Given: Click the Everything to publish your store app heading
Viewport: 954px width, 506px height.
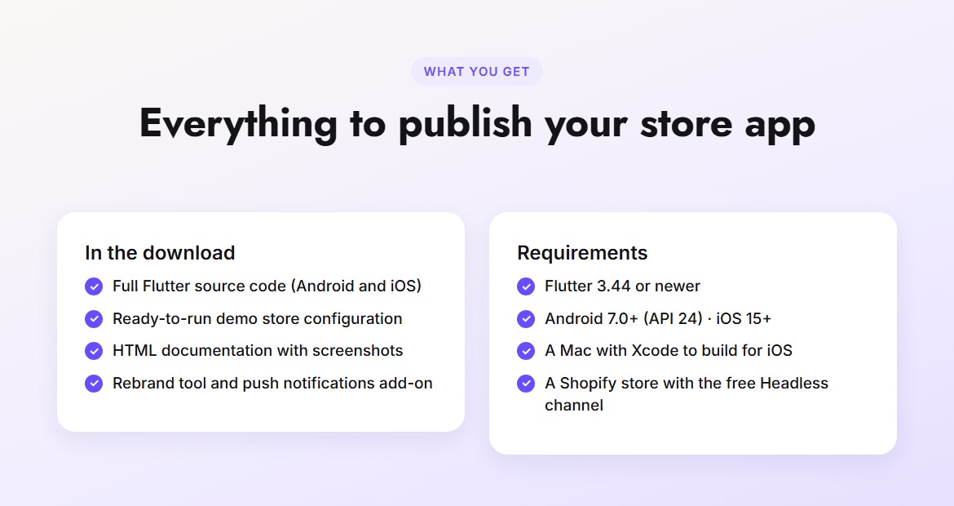Looking at the screenshot, I should (x=477, y=123).
